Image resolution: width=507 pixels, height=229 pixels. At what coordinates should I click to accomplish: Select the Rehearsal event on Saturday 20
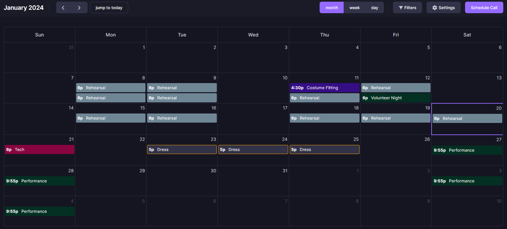(467, 119)
